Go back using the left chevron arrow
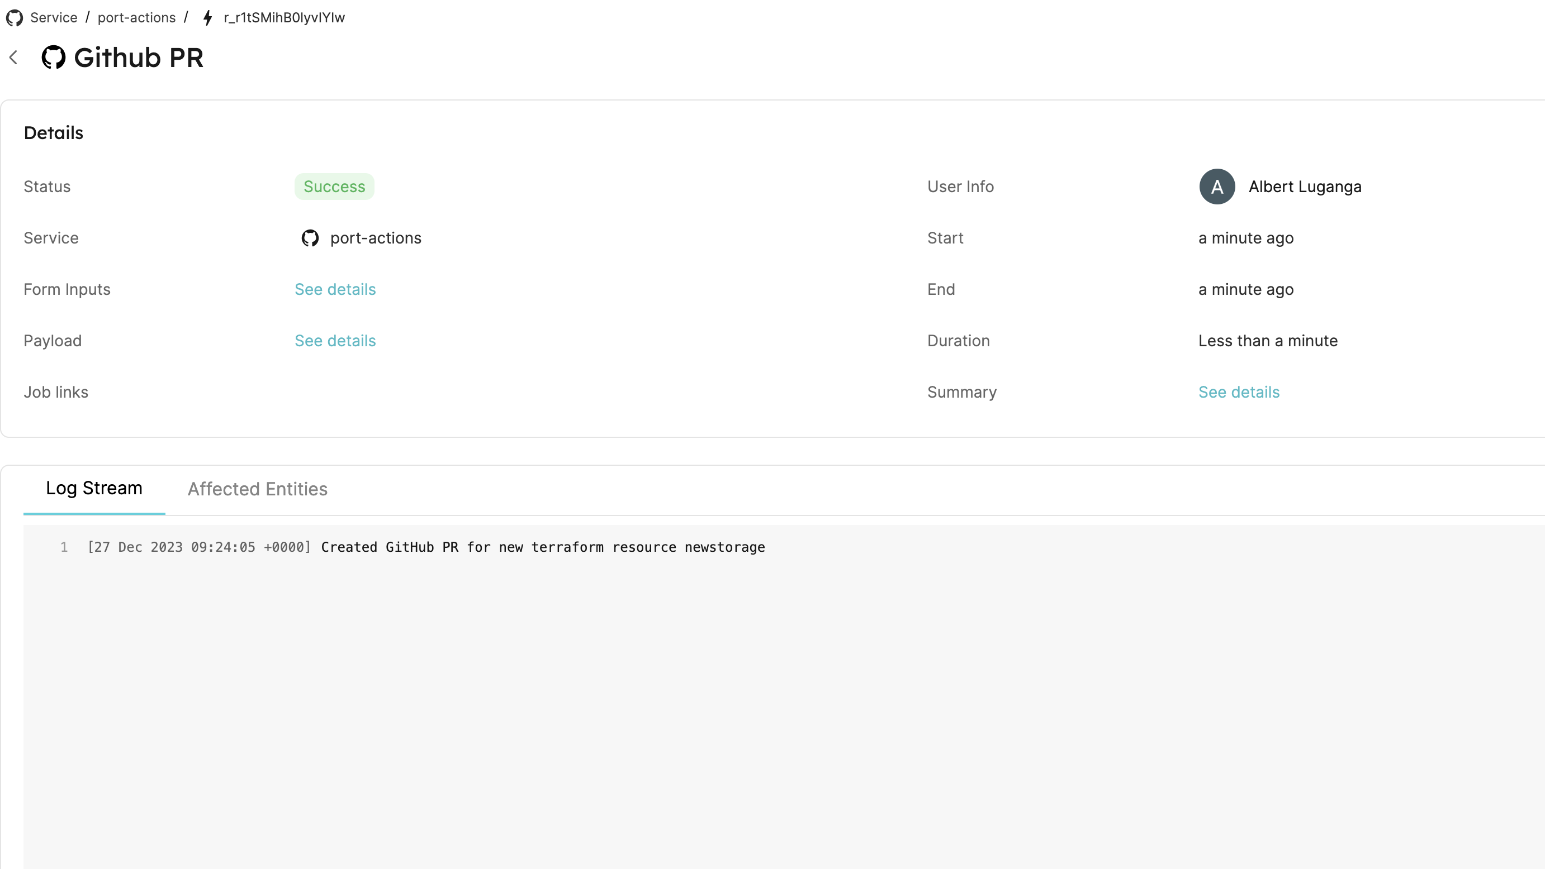The image size is (1545, 869). 14,58
